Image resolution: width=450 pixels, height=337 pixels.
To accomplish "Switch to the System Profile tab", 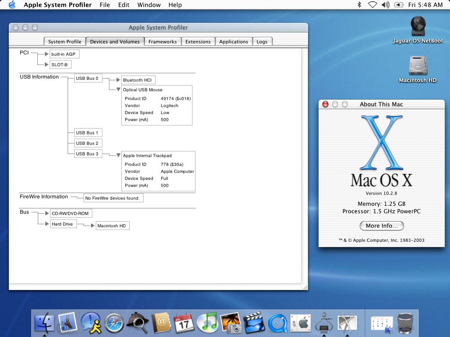I will [x=65, y=42].
